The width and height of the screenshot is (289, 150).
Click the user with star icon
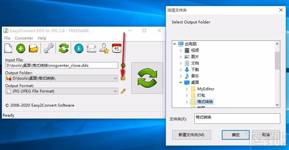(x=104, y=49)
